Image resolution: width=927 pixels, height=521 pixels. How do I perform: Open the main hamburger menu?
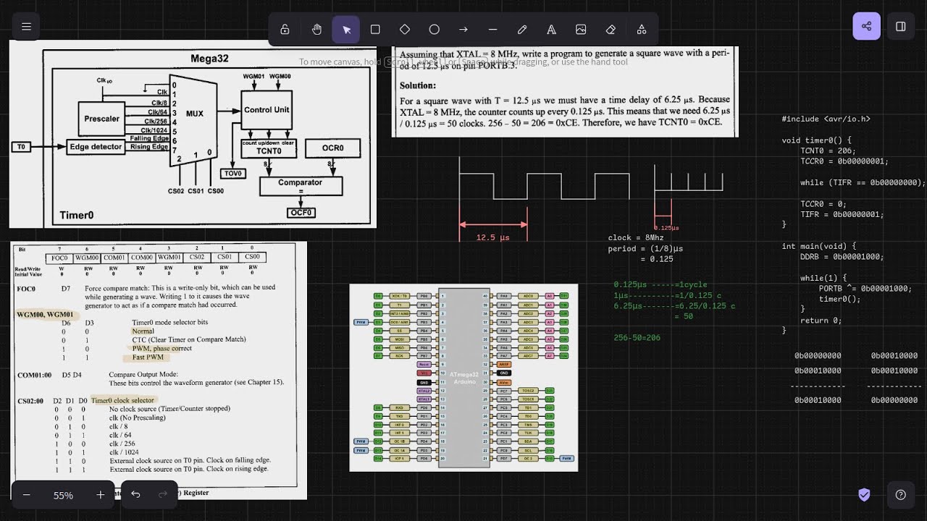pos(26,27)
